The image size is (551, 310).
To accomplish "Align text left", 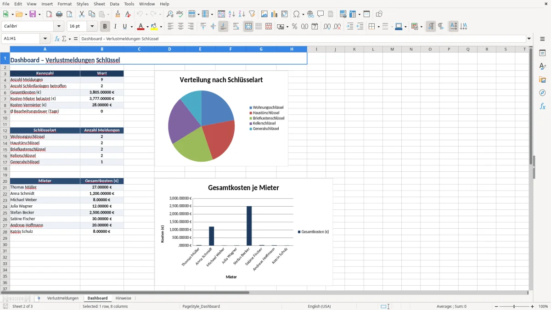I will 171,27.
